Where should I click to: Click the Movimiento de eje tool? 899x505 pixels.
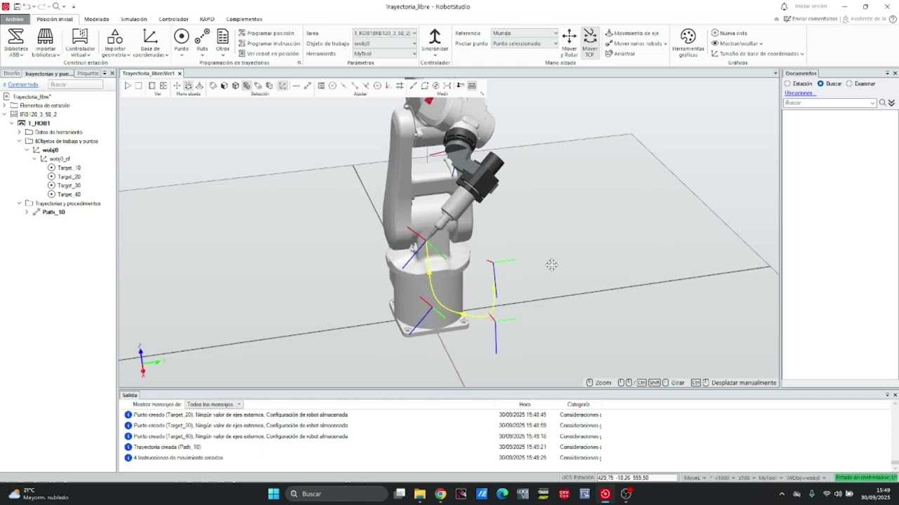click(x=631, y=33)
